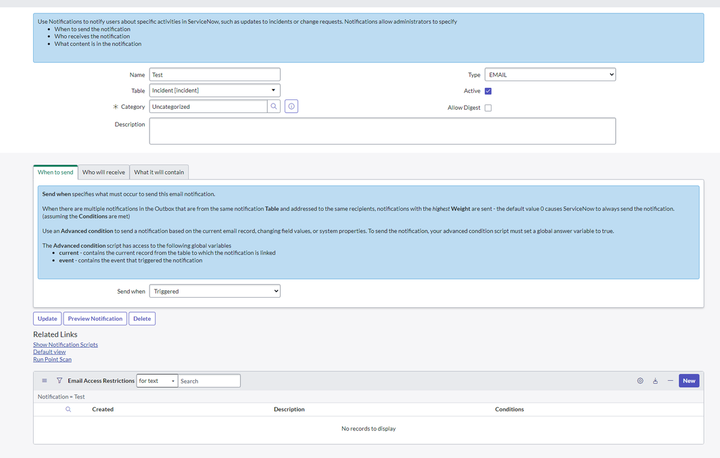Switch to Who will receive tab
Image resolution: width=720 pixels, height=458 pixels.
click(x=104, y=173)
